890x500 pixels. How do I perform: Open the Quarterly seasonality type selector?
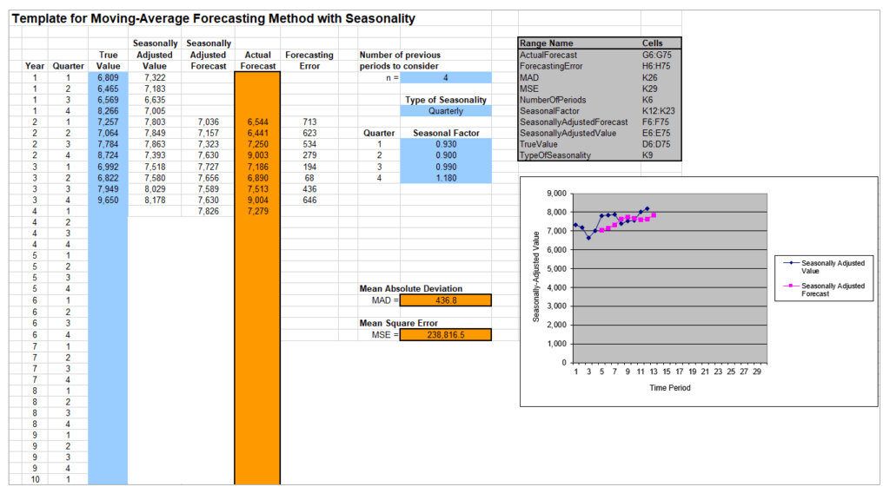point(445,111)
